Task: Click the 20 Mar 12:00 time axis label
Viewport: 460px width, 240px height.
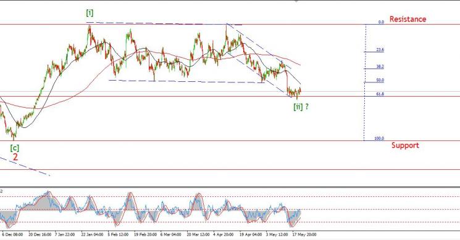Action: pos(198,234)
